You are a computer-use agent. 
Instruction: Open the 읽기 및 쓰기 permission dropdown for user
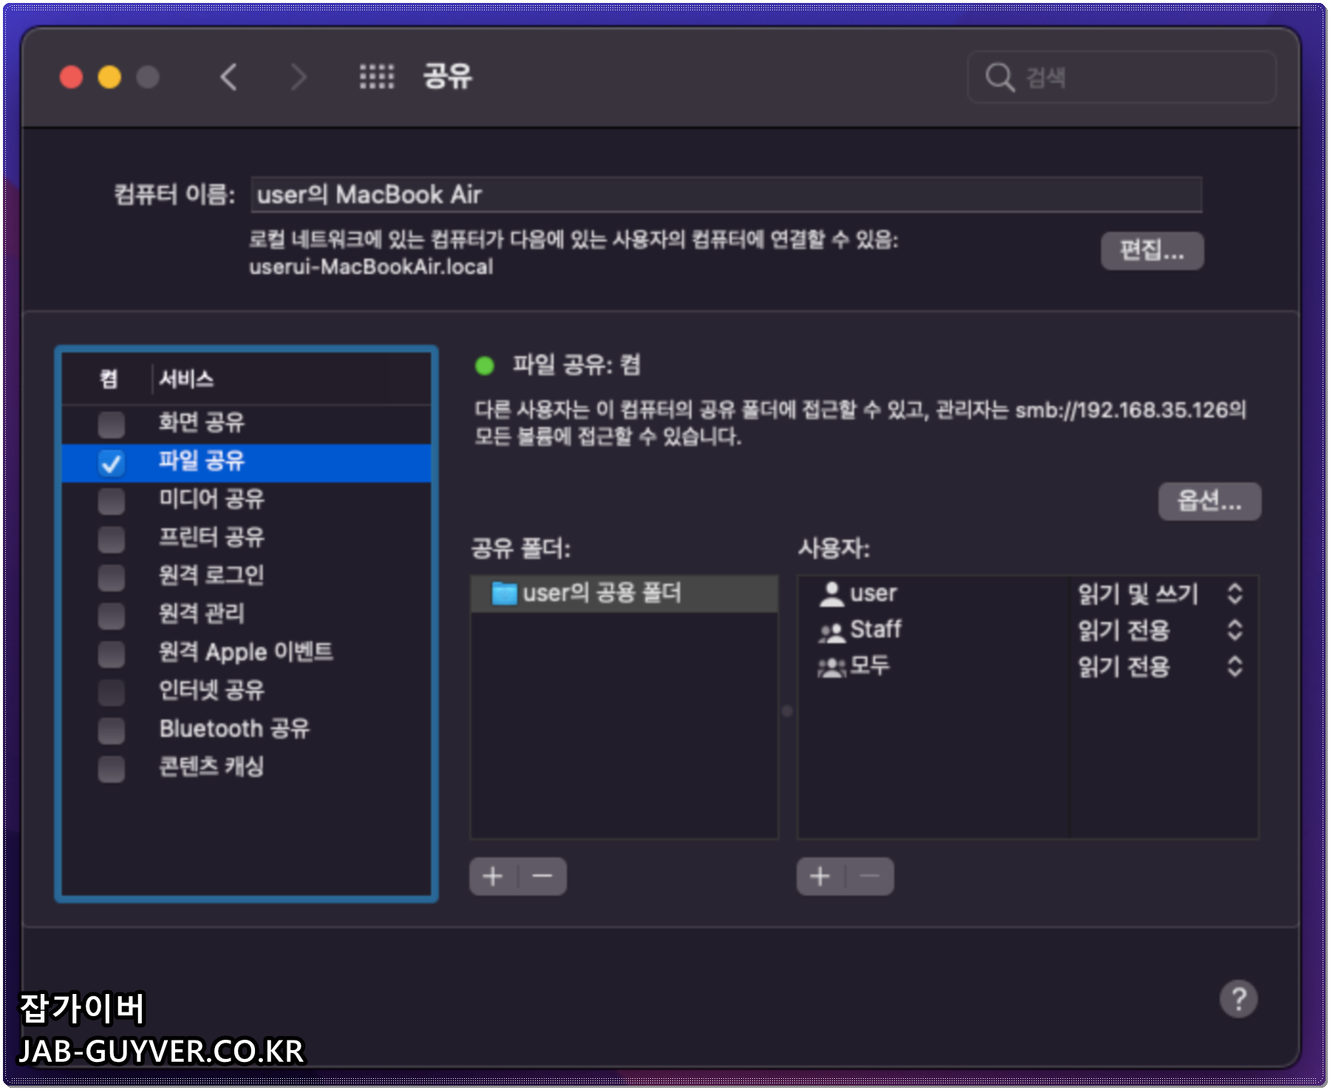pyautogui.click(x=1235, y=594)
